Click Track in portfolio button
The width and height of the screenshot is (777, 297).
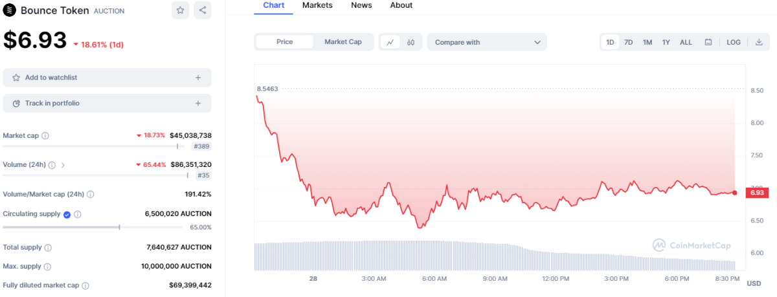click(107, 104)
